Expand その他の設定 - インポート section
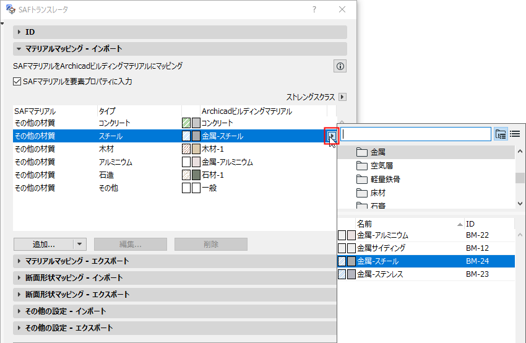Image resolution: width=526 pixels, height=343 pixels. pos(175,311)
